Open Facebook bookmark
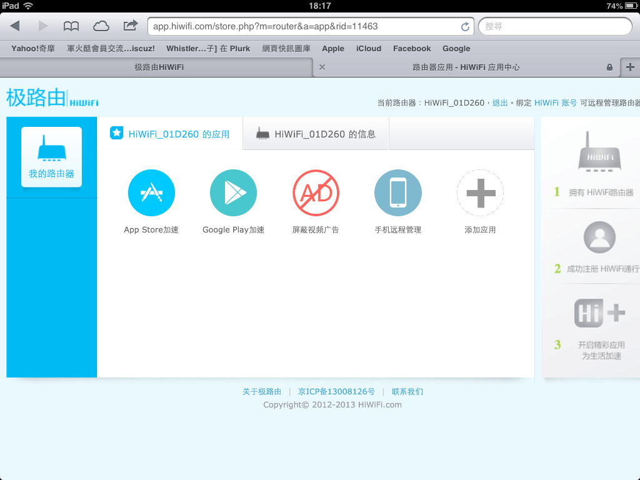The height and width of the screenshot is (480, 640). coord(412,49)
